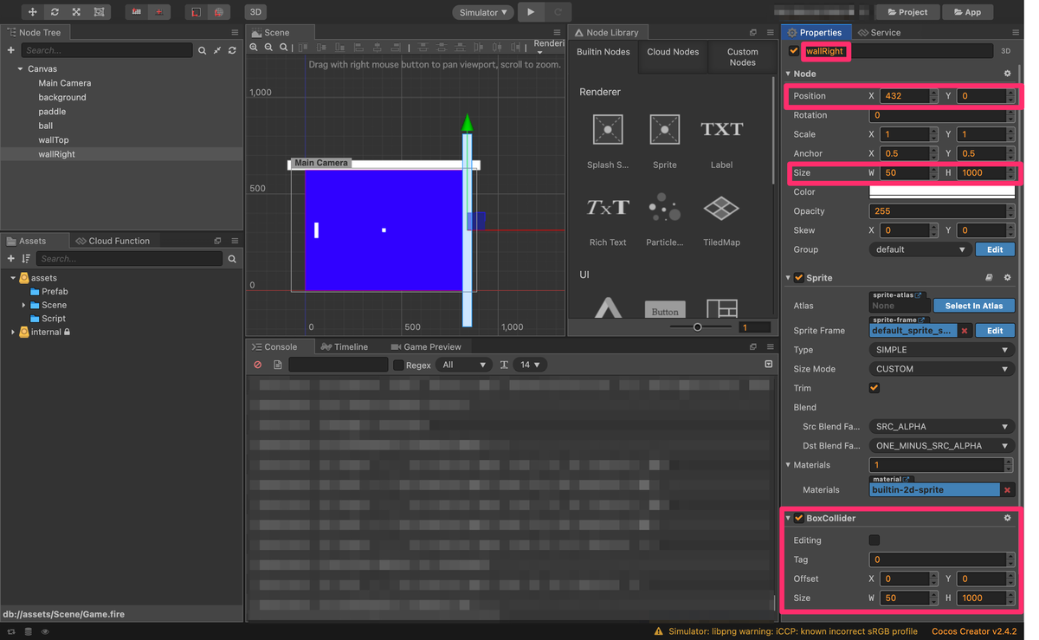The width and height of the screenshot is (1039, 640).
Task: Switch to Custom Nodes tab
Action: 742,57
